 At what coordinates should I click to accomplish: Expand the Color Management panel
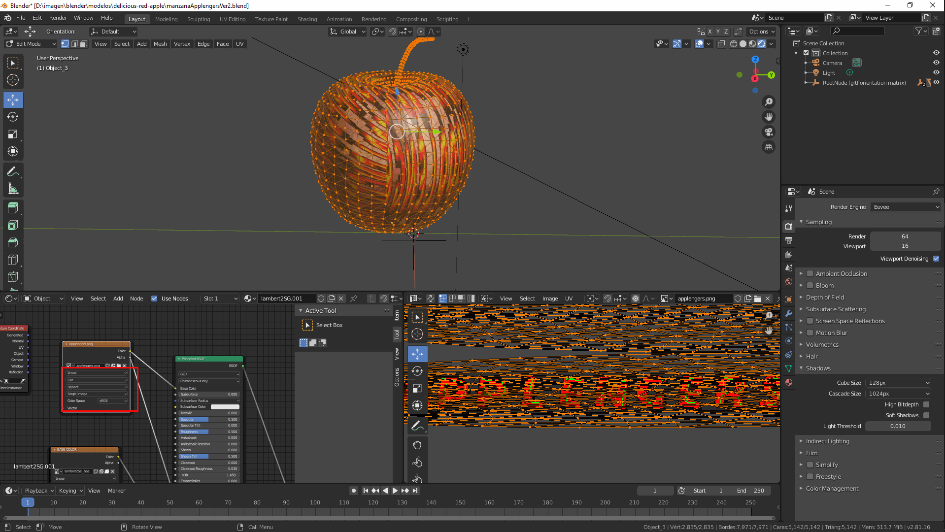pos(832,489)
